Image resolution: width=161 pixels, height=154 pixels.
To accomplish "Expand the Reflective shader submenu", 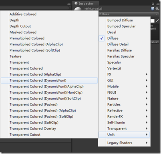I will (x=124, y=110).
